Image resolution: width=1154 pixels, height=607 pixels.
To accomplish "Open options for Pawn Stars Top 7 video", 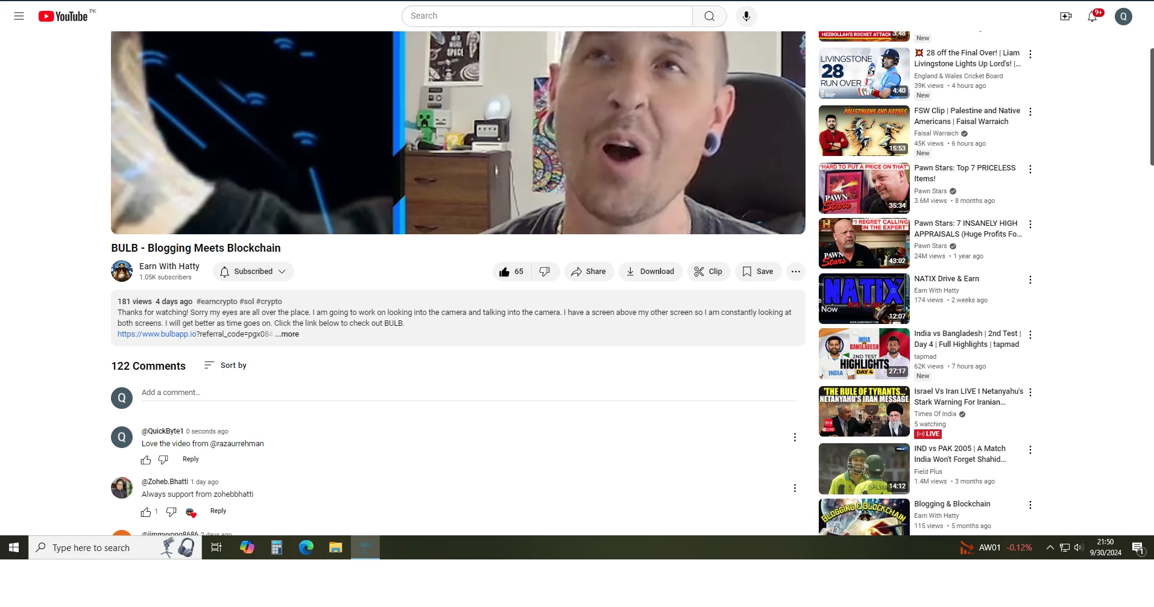I will (x=1030, y=169).
